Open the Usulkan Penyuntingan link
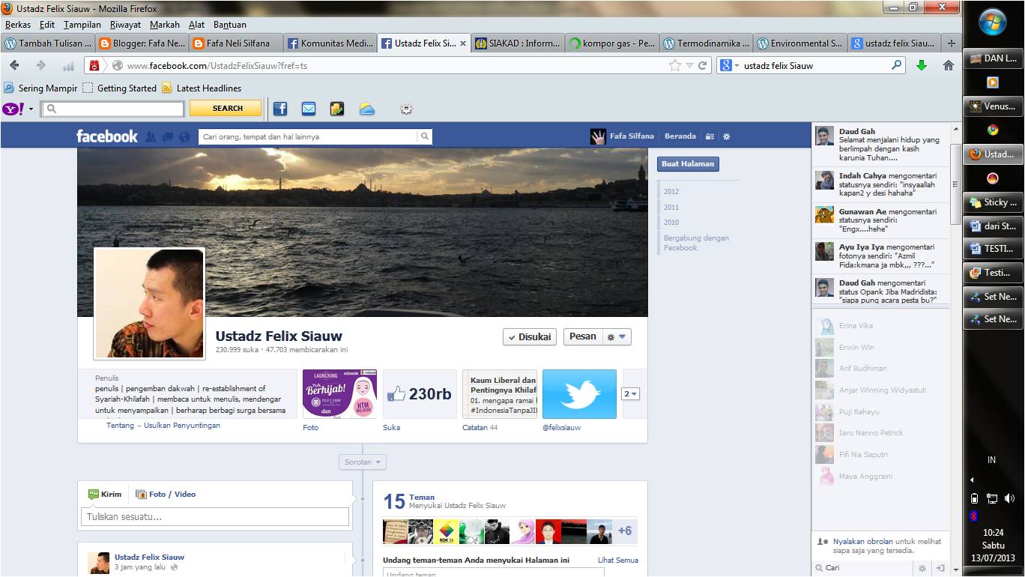 pos(180,426)
